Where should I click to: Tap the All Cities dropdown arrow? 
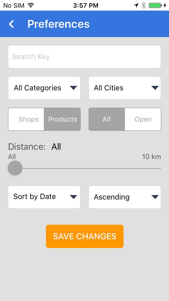[x=155, y=88]
